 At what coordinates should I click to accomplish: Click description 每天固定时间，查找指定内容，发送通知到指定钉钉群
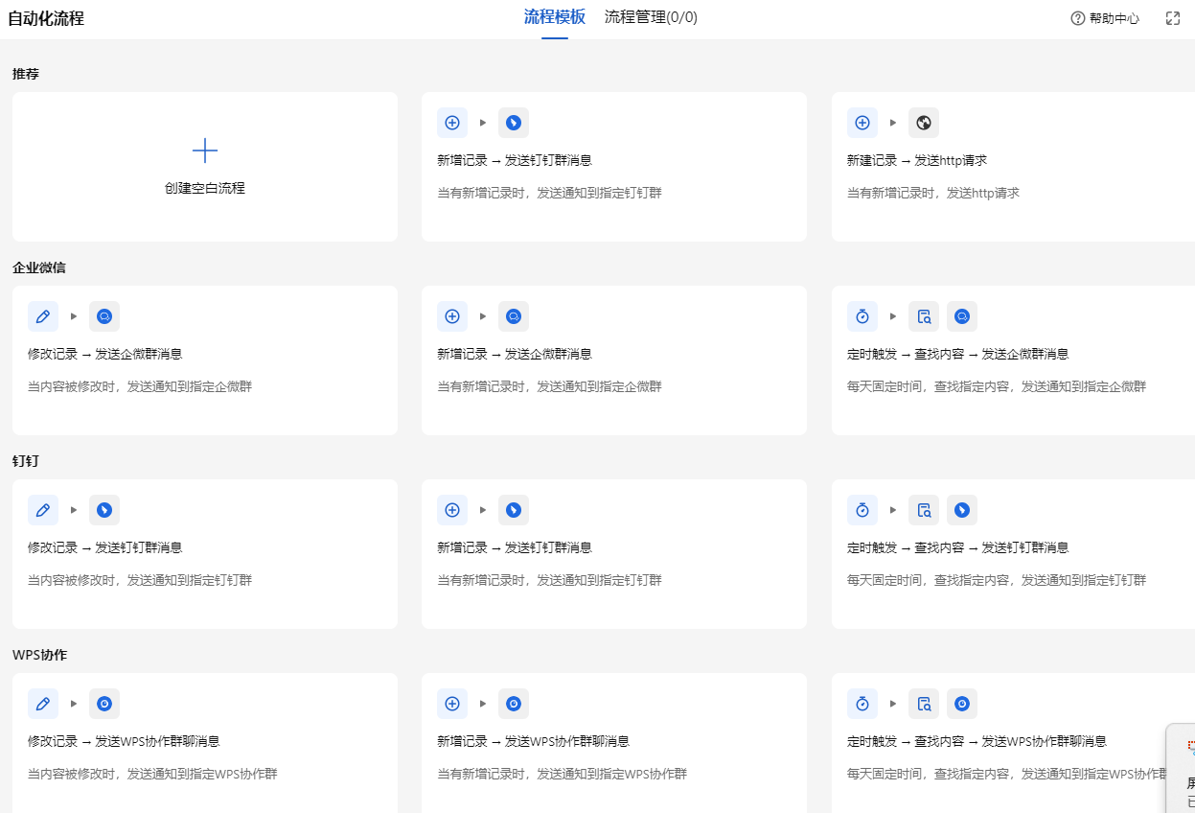pos(997,580)
